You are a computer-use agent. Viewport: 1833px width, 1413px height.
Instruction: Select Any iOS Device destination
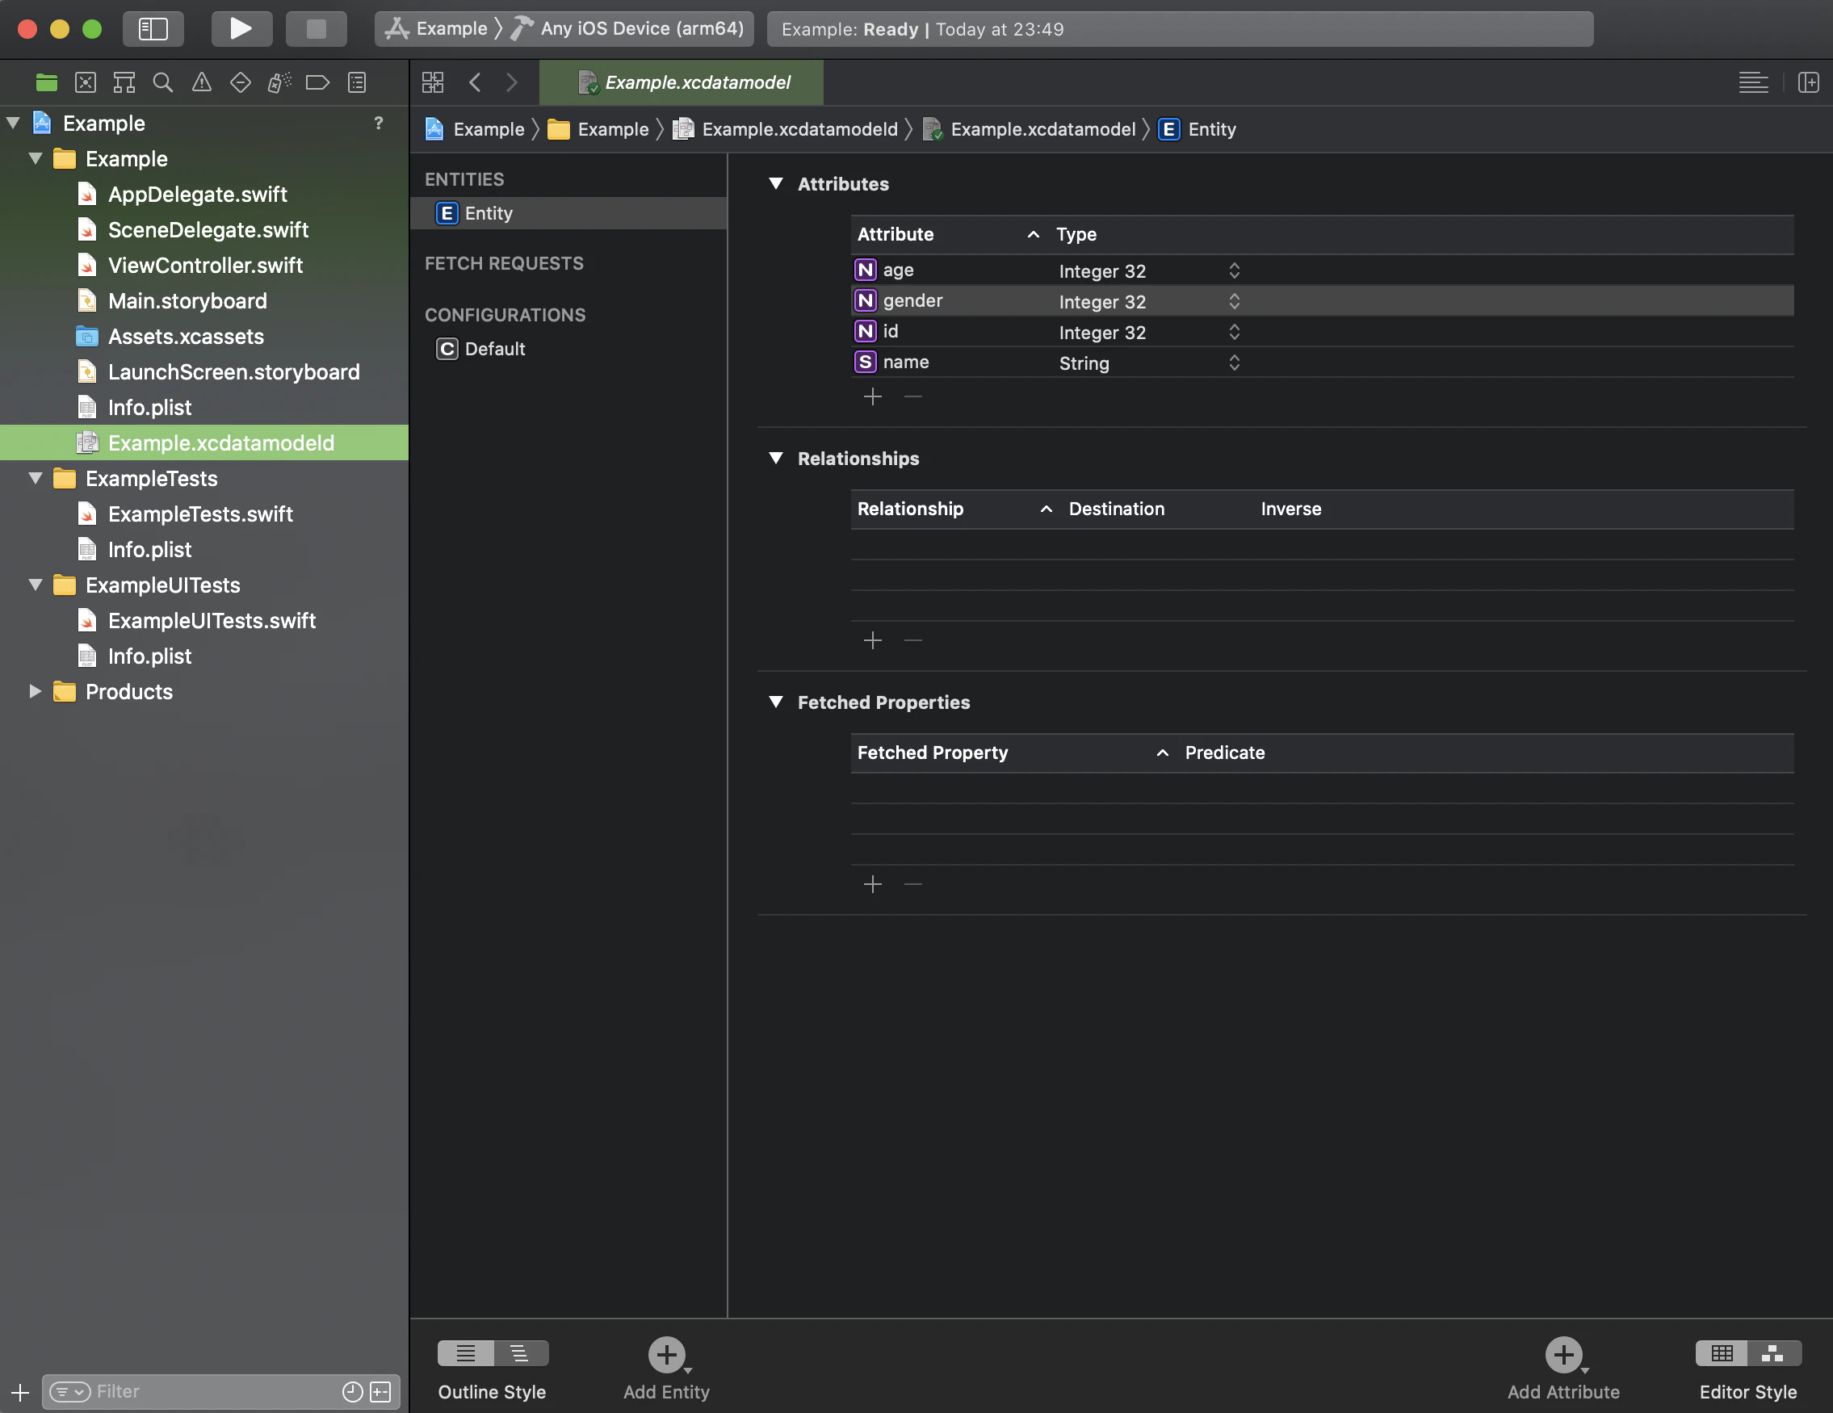[x=641, y=28]
